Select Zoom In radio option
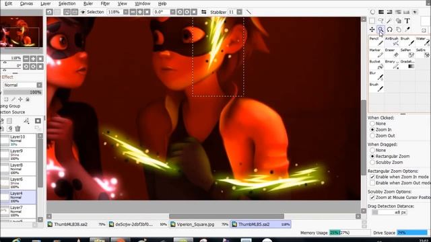431x242 pixels. tap(372, 130)
